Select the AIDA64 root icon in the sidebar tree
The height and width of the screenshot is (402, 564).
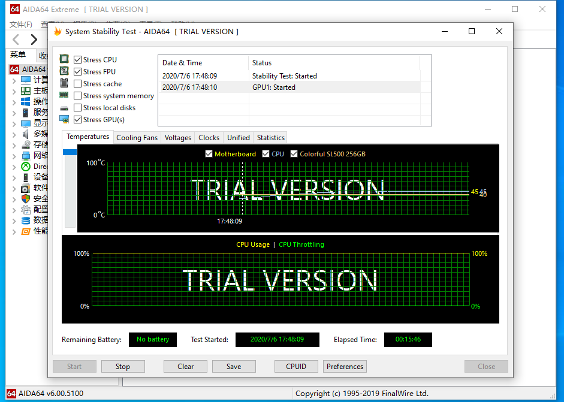tap(14, 69)
